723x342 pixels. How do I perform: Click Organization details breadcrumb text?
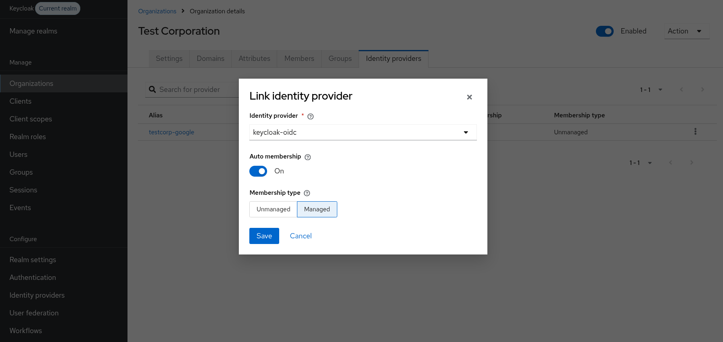[x=217, y=11]
